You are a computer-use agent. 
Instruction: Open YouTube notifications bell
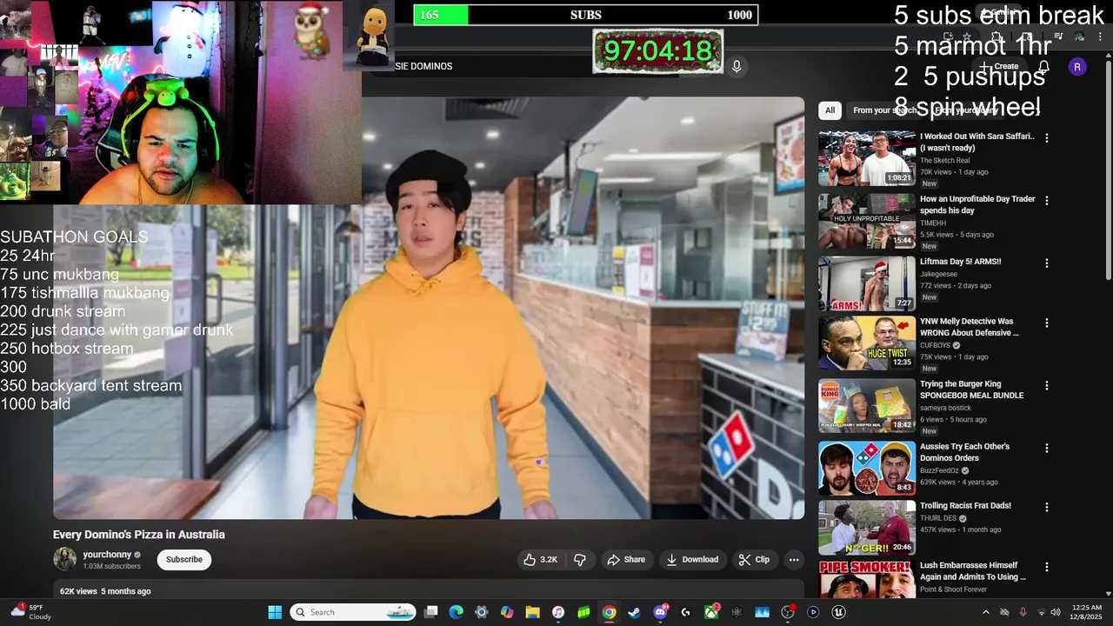pos(1043,66)
